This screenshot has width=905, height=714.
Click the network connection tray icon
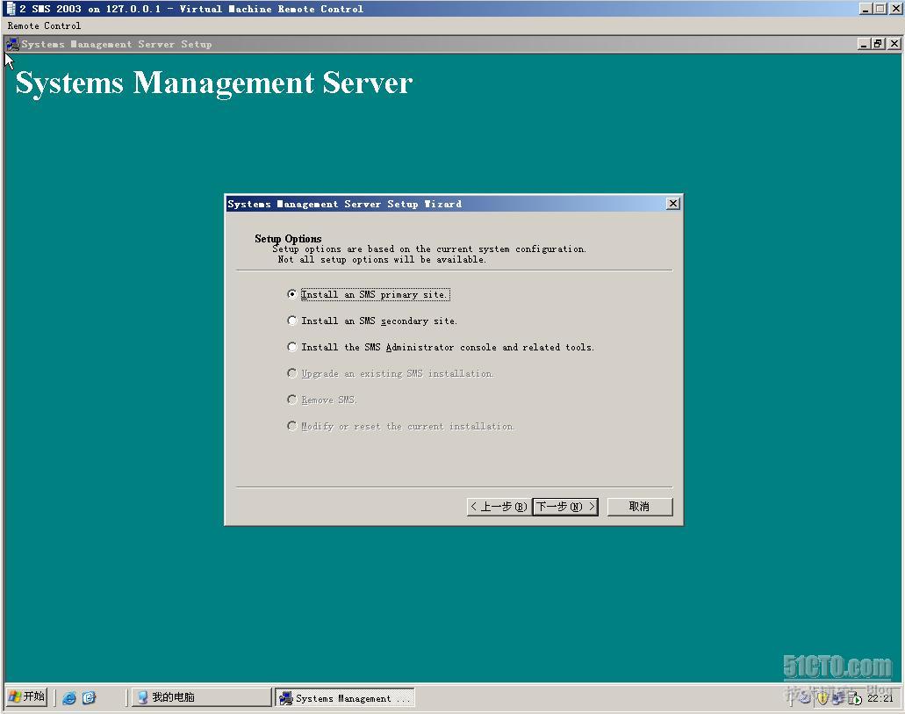coord(837,698)
